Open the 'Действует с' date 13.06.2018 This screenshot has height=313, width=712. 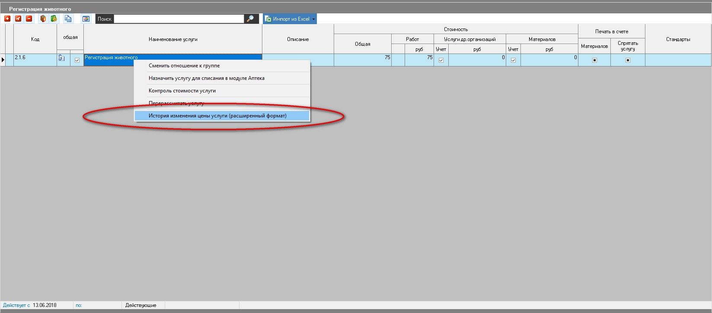pos(45,305)
